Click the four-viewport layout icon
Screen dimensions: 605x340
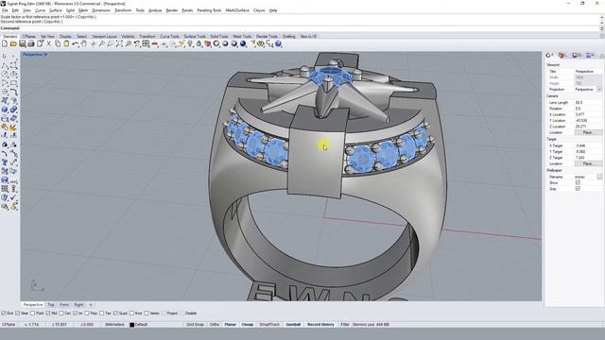(x=146, y=44)
